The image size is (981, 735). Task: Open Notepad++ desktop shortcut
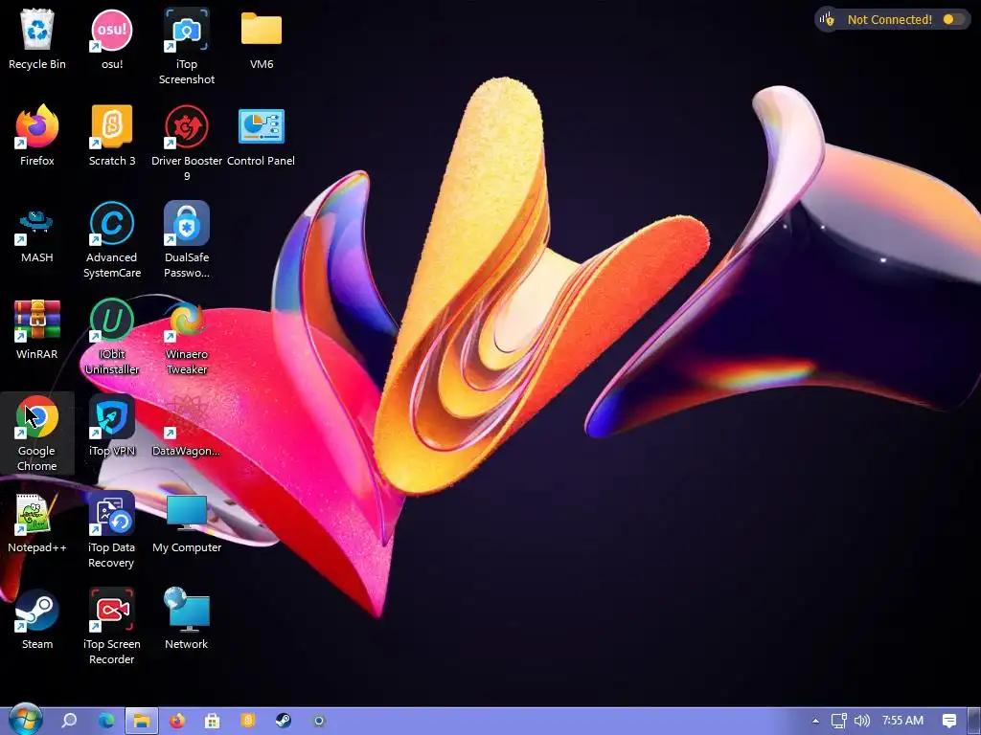click(x=37, y=523)
